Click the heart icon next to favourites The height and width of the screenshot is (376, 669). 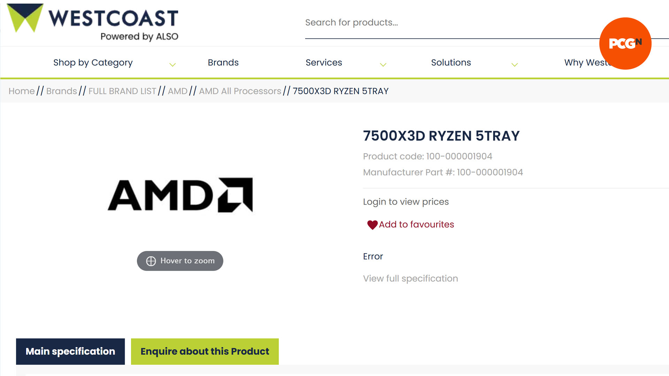pos(372,225)
